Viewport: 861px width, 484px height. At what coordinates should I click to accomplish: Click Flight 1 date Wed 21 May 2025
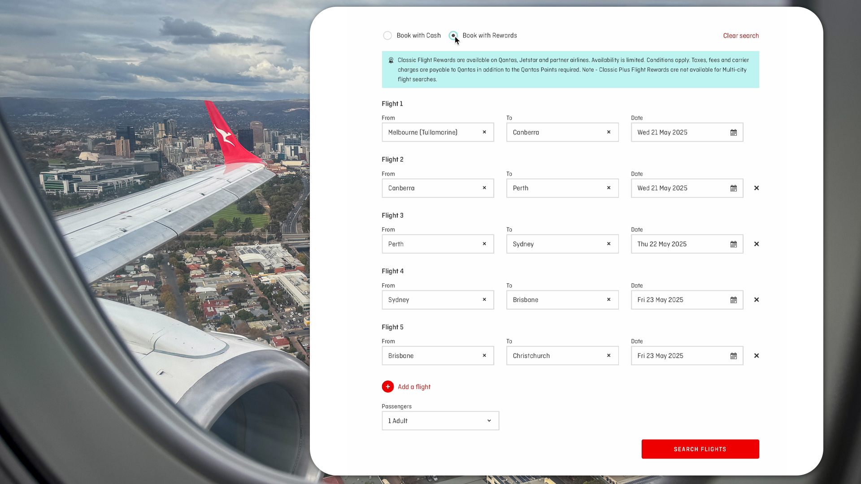tap(687, 132)
